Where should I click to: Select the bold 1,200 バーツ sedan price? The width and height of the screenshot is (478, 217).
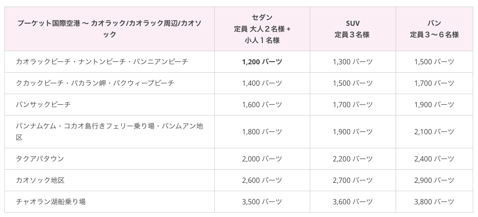(262, 62)
